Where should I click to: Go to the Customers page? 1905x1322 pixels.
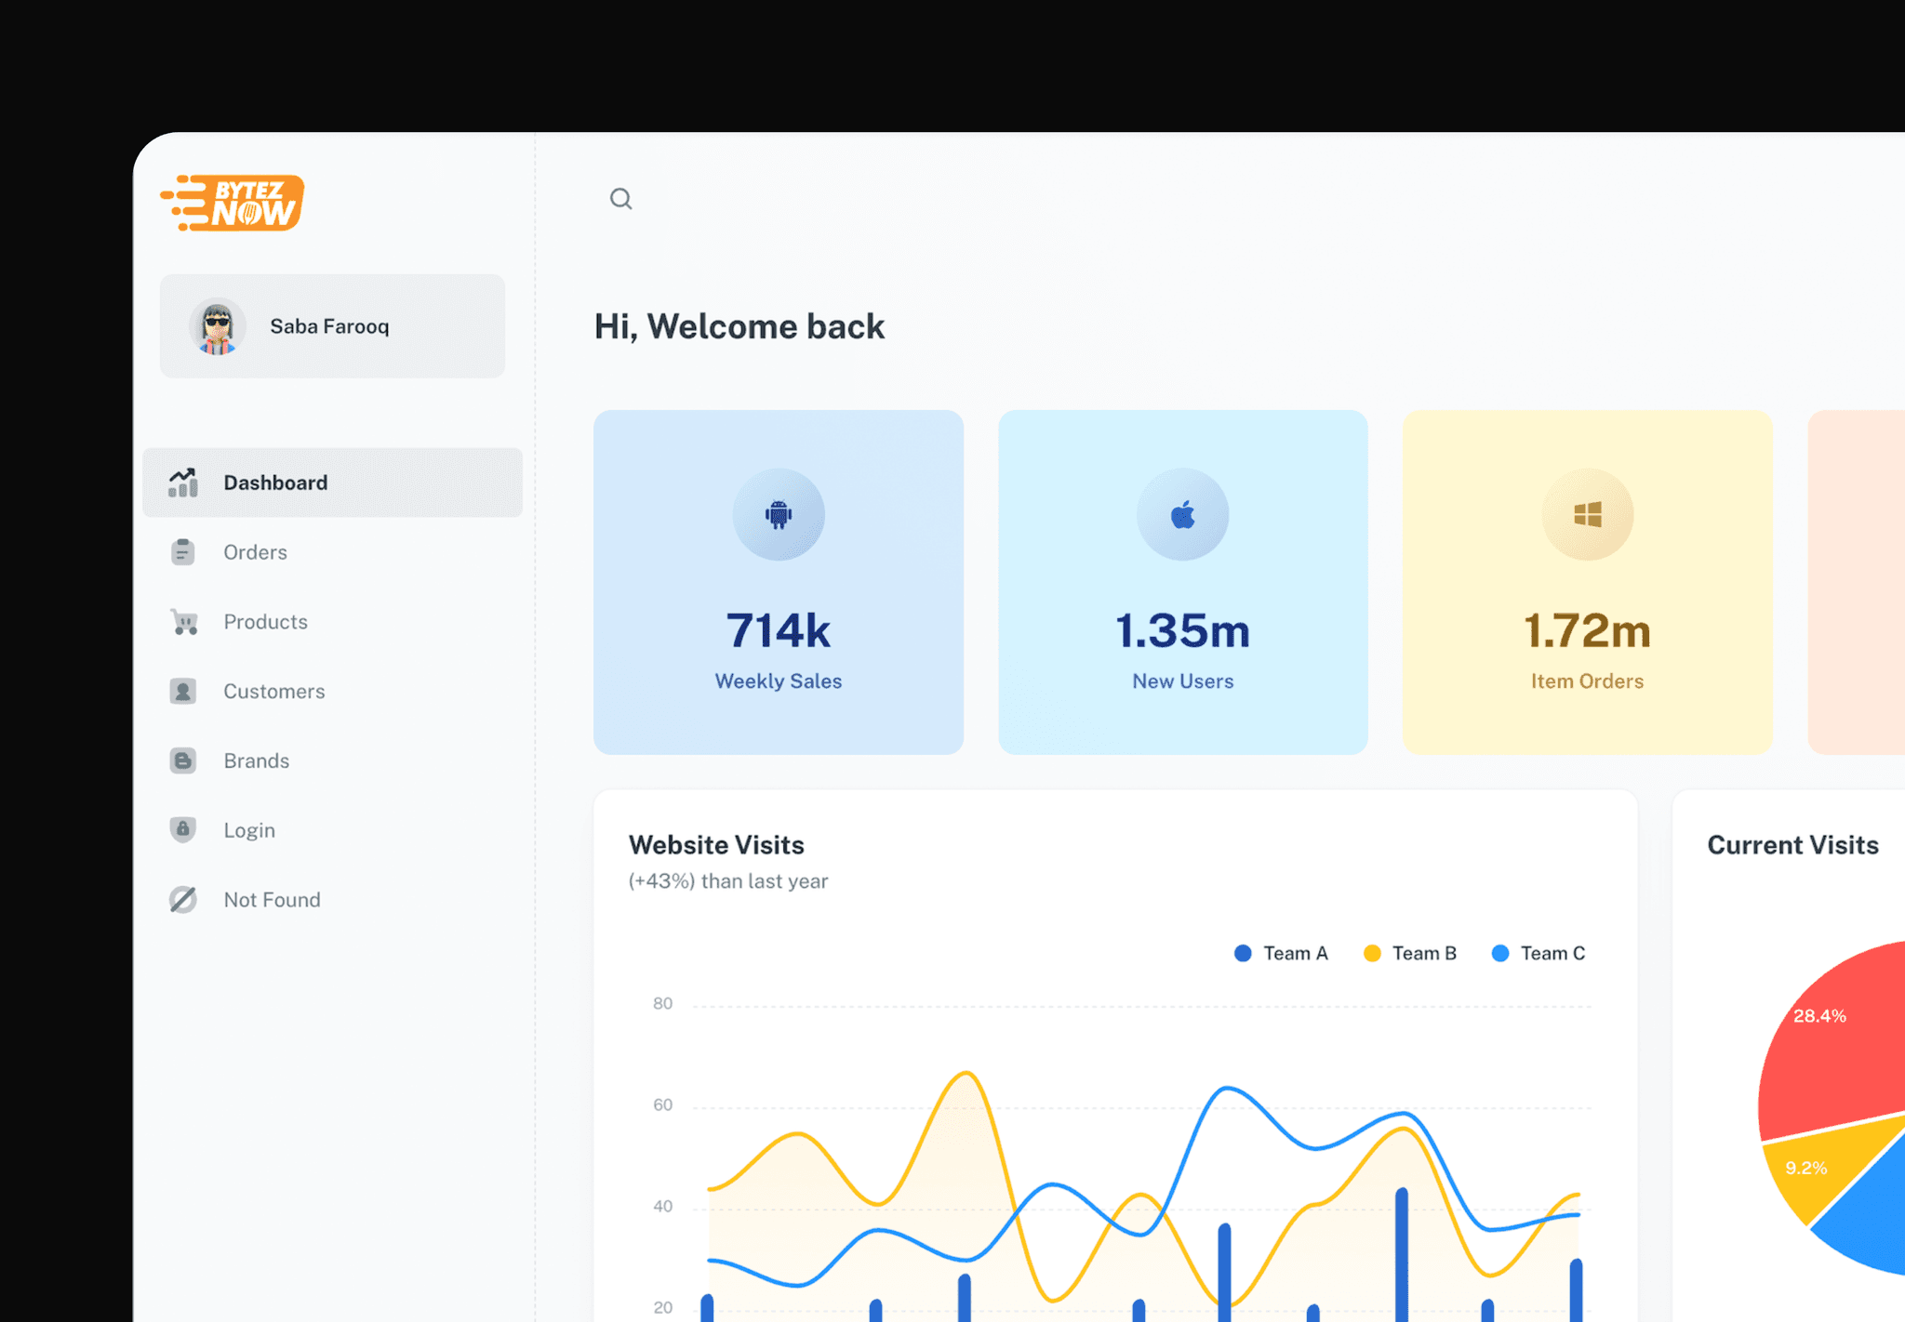click(x=273, y=692)
